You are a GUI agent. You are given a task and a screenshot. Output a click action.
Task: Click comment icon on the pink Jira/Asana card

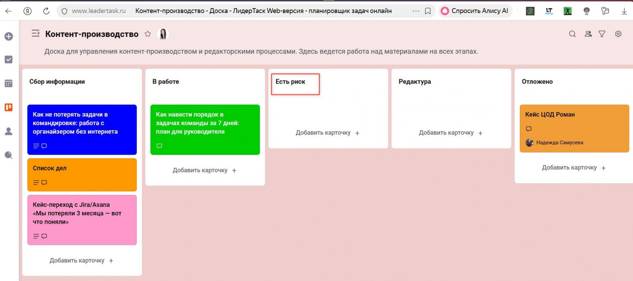pos(44,236)
